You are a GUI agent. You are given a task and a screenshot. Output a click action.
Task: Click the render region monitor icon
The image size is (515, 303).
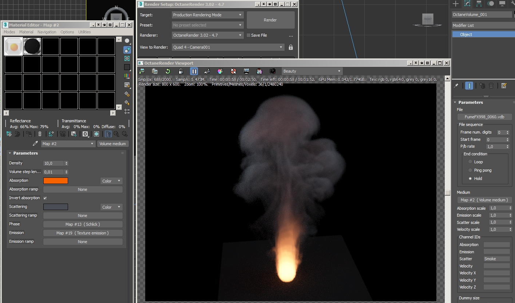coord(246,71)
